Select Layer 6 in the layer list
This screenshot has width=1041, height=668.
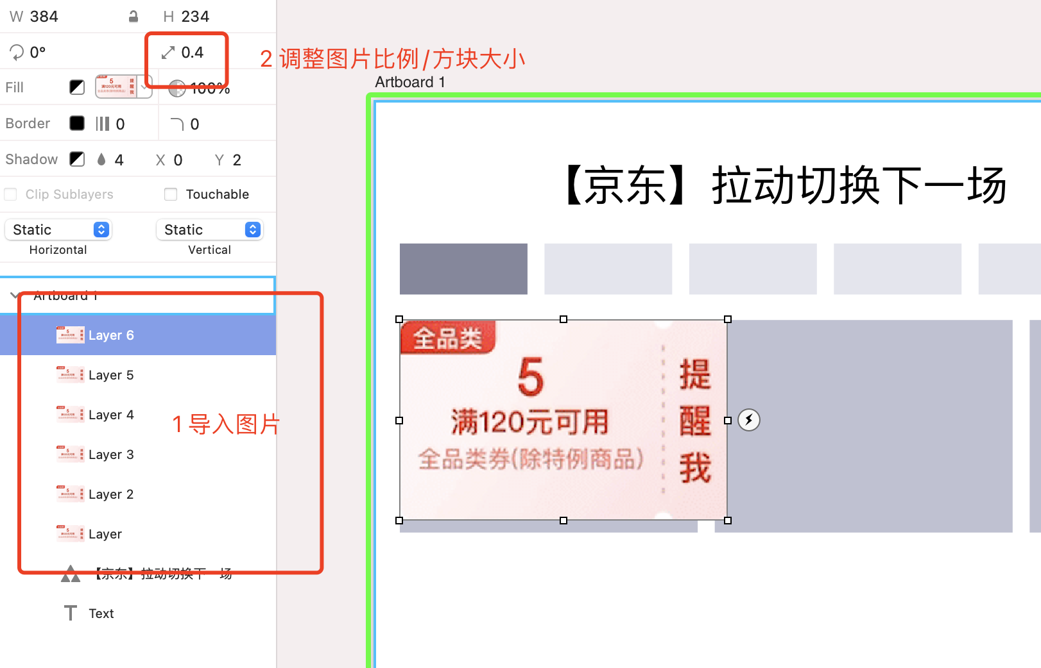click(138, 335)
